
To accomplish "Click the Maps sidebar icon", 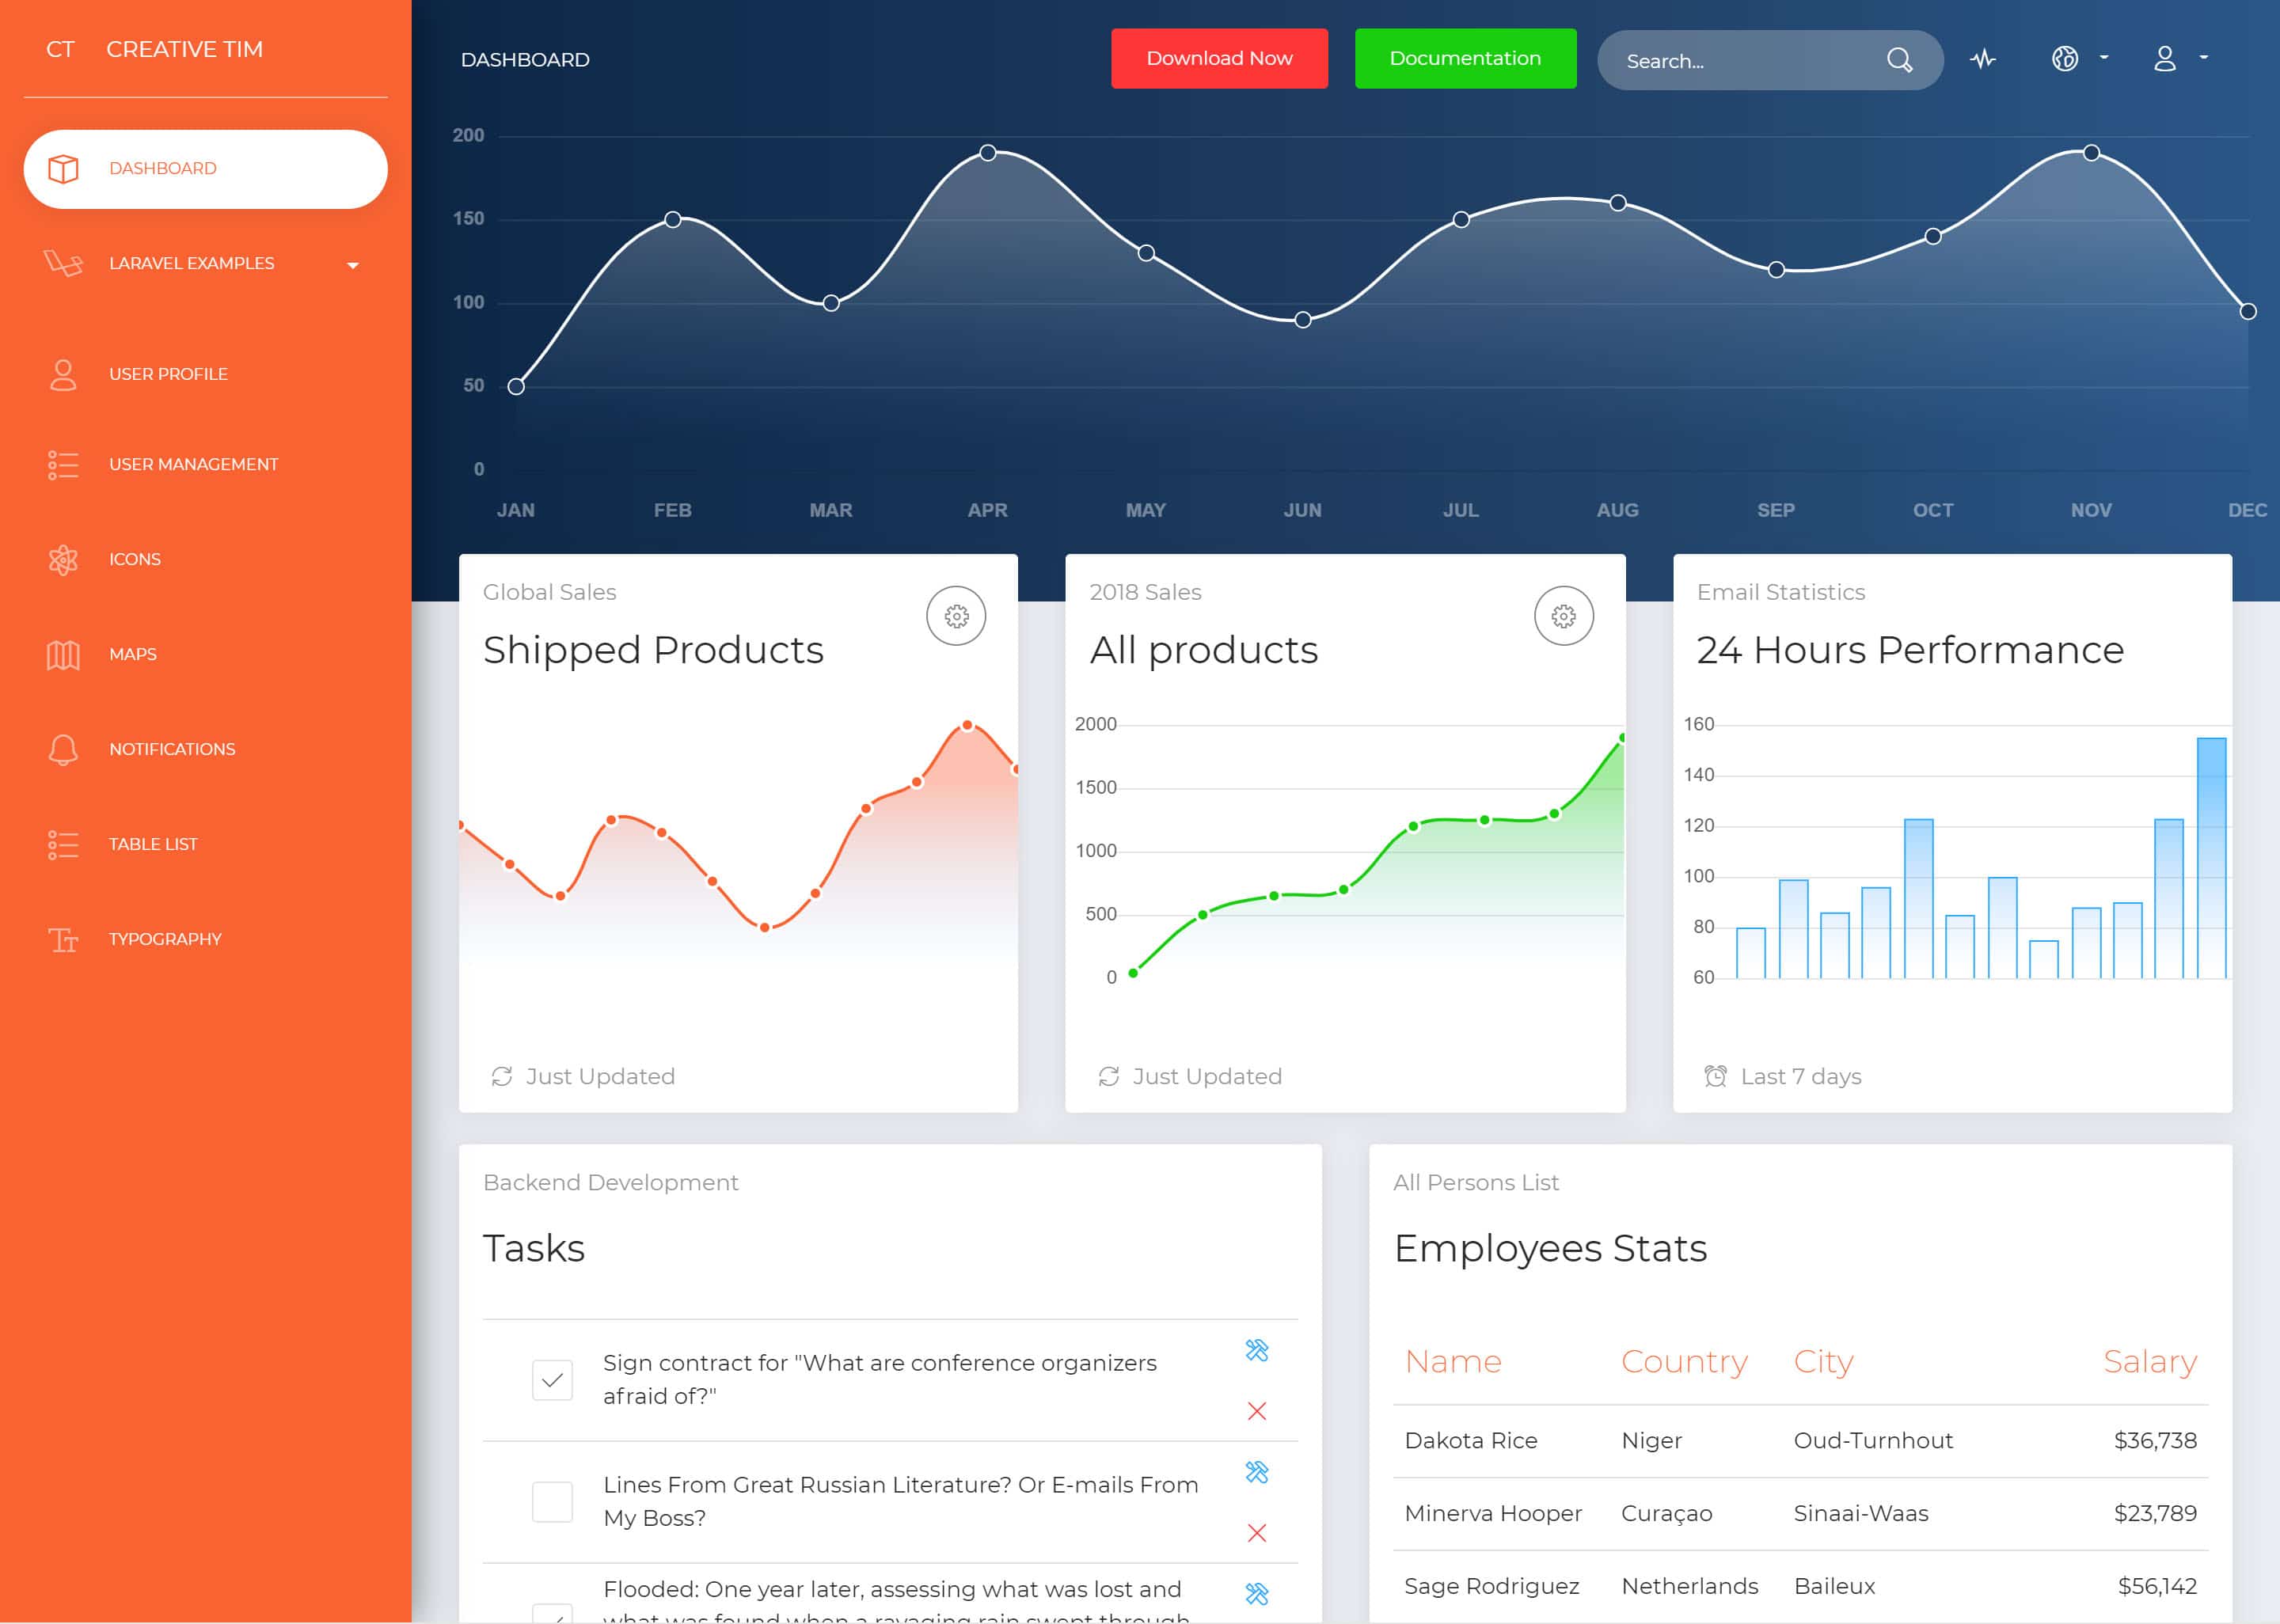I will pyautogui.click(x=62, y=654).
